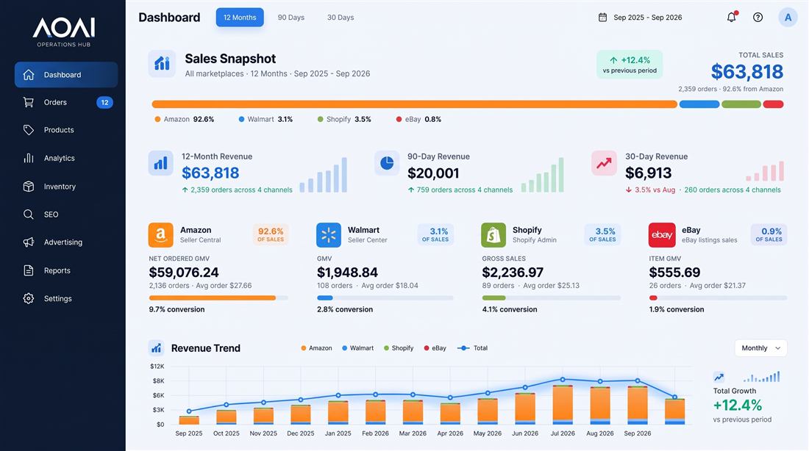Toggle Walmart series in Revenue Trend legend
The height and width of the screenshot is (451, 809).
click(x=357, y=348)
